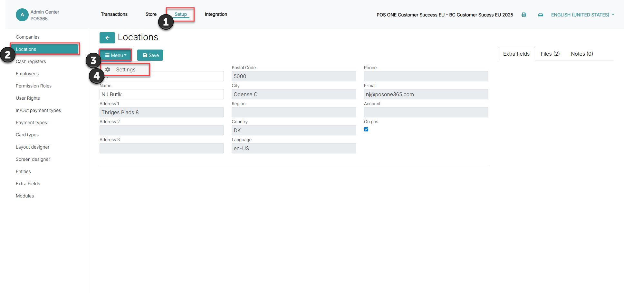Open the Layout designer sidebar link
Image resolution: width=624 pixels, height=293 pixels.
click(x=33, y=147)
